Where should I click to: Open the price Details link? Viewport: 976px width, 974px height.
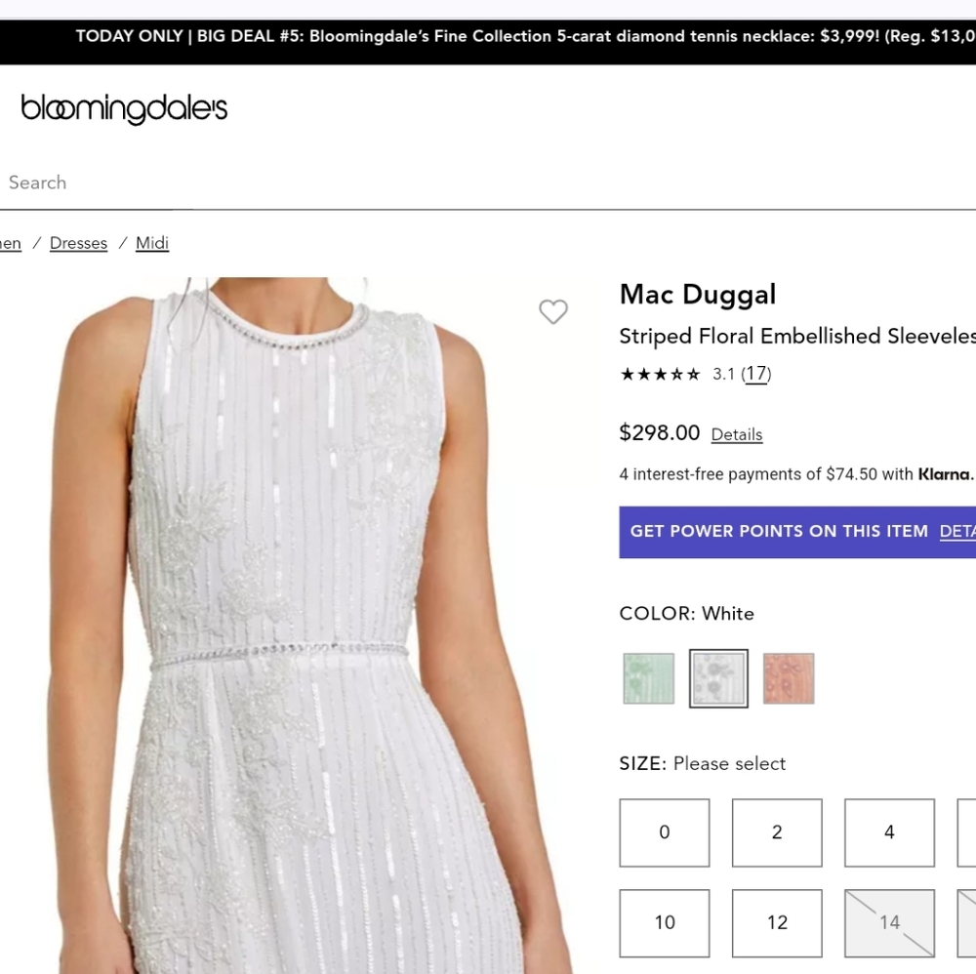coord(736,434)
